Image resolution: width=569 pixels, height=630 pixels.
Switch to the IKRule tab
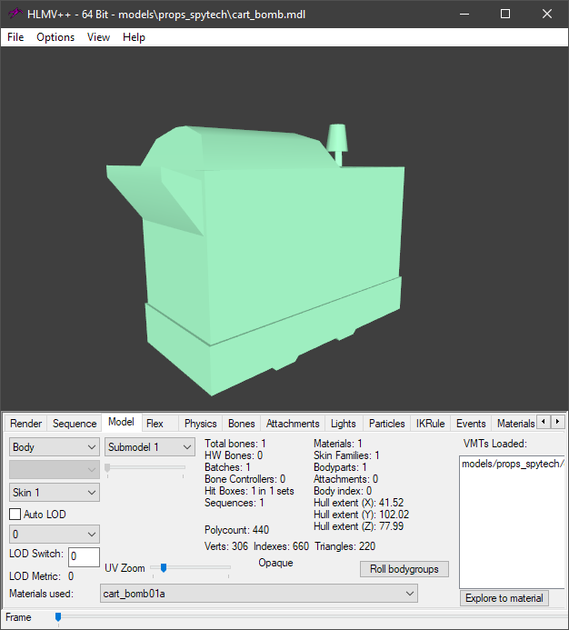point(430,424)
